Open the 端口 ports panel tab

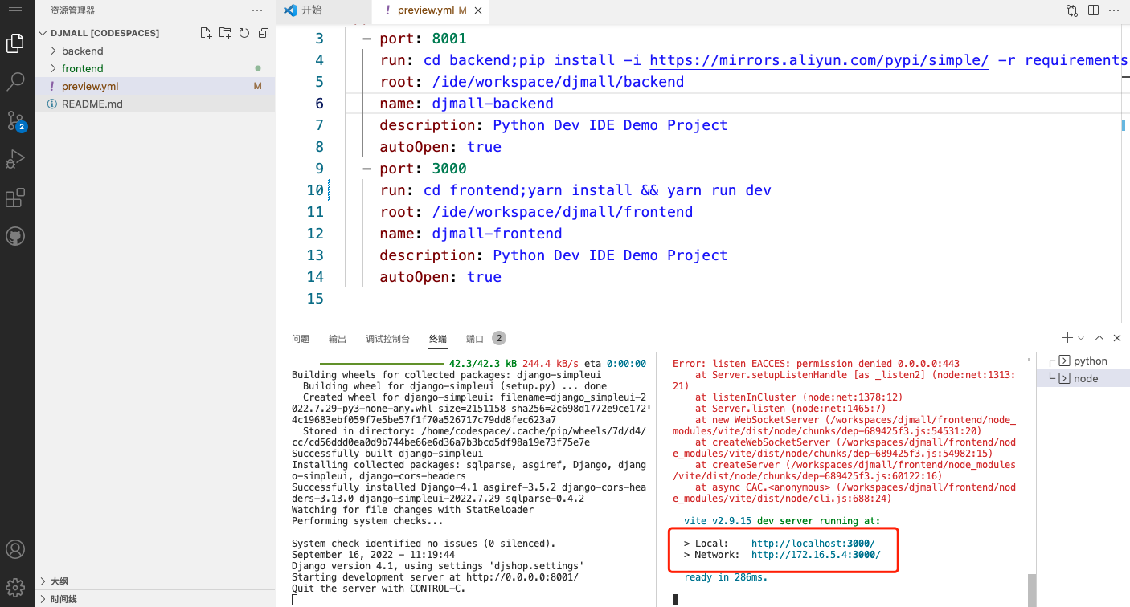pyautogui.click(x=475, y=339)
